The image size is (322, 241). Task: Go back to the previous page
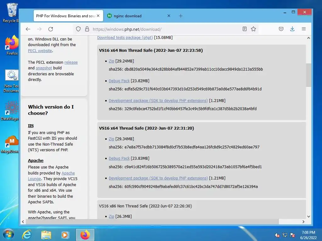pyautogui.click(x=28, y=29)
